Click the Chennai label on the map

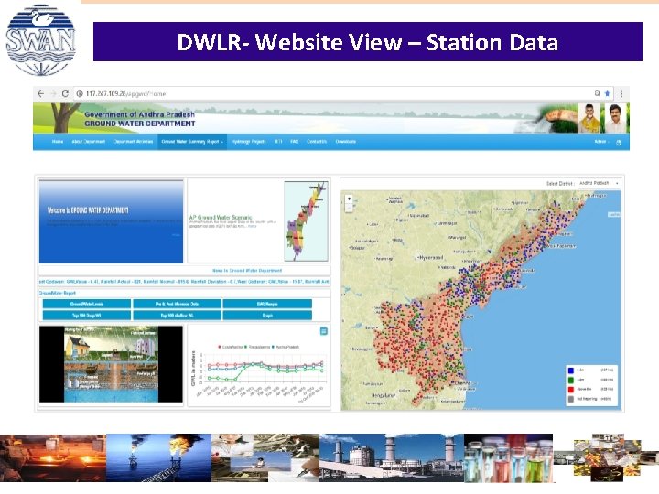pos(462,382)
